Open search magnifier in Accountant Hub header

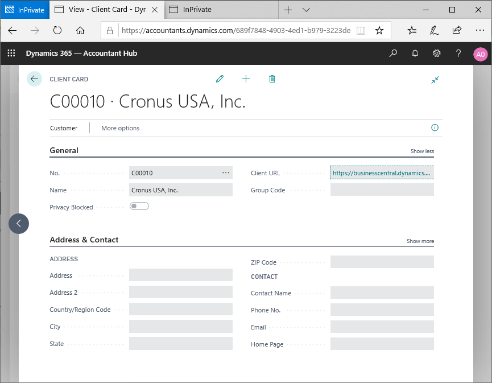393,53
